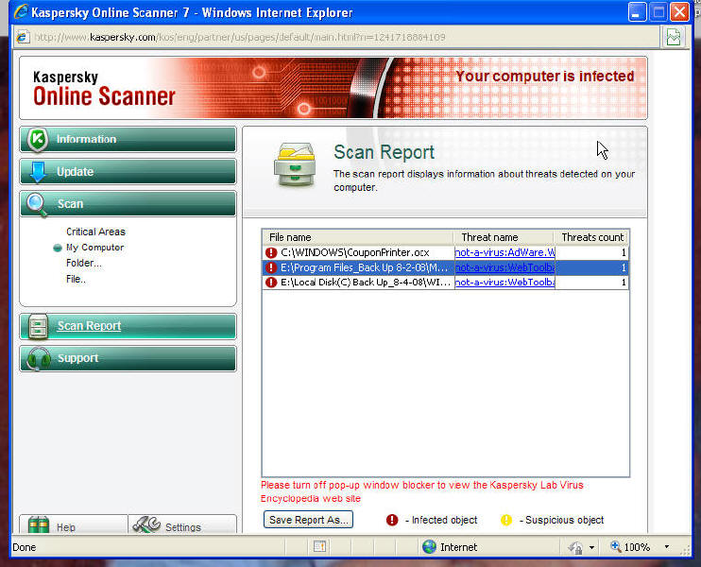Choose Critical Areas scan option
The width and height of the screenshot is (701, 567).
tap(95, 232)
